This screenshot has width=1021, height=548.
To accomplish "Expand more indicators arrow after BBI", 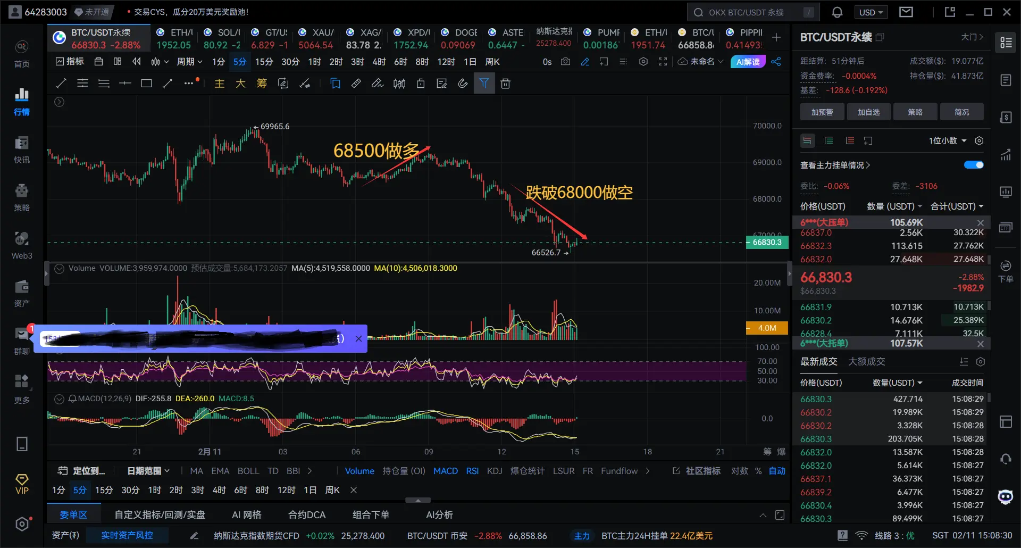I will (x=310, y=471).
